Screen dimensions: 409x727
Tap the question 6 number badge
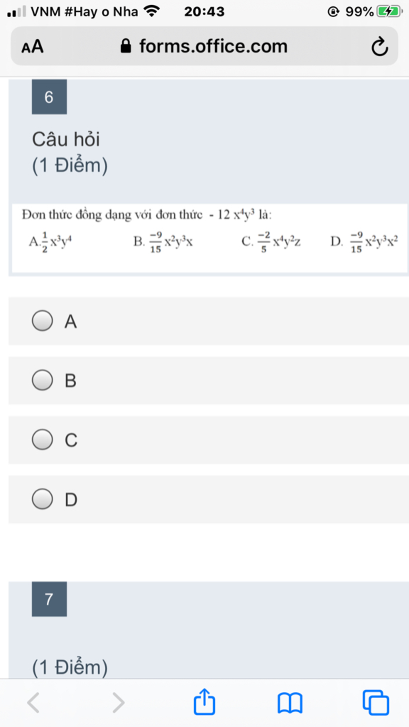tap(49, 97)
